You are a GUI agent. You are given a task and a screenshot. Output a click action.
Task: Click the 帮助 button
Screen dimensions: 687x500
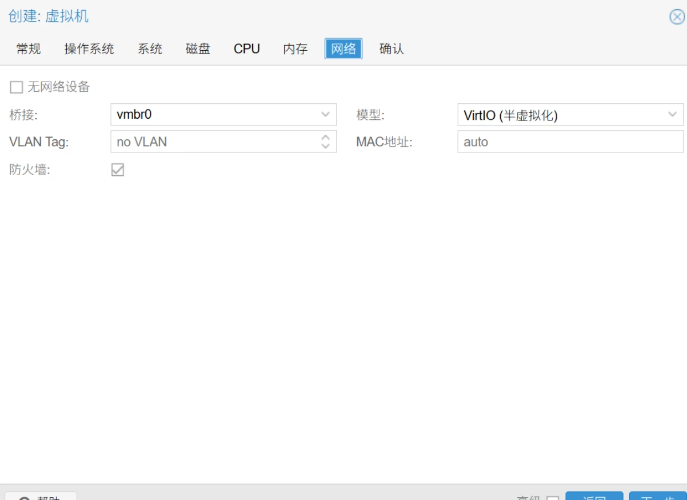(x=41, y=497)
